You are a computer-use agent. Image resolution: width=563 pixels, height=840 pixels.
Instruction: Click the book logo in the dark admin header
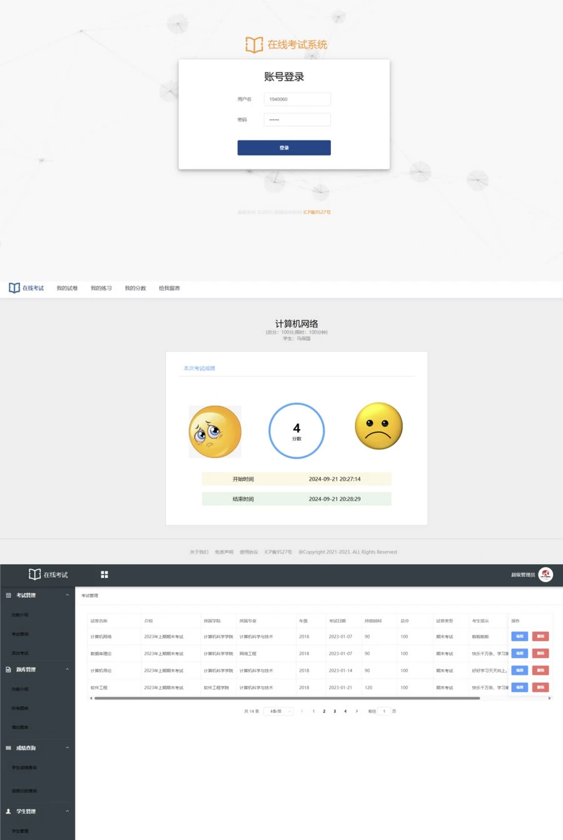pyautogui.click(x=34, y=574)
